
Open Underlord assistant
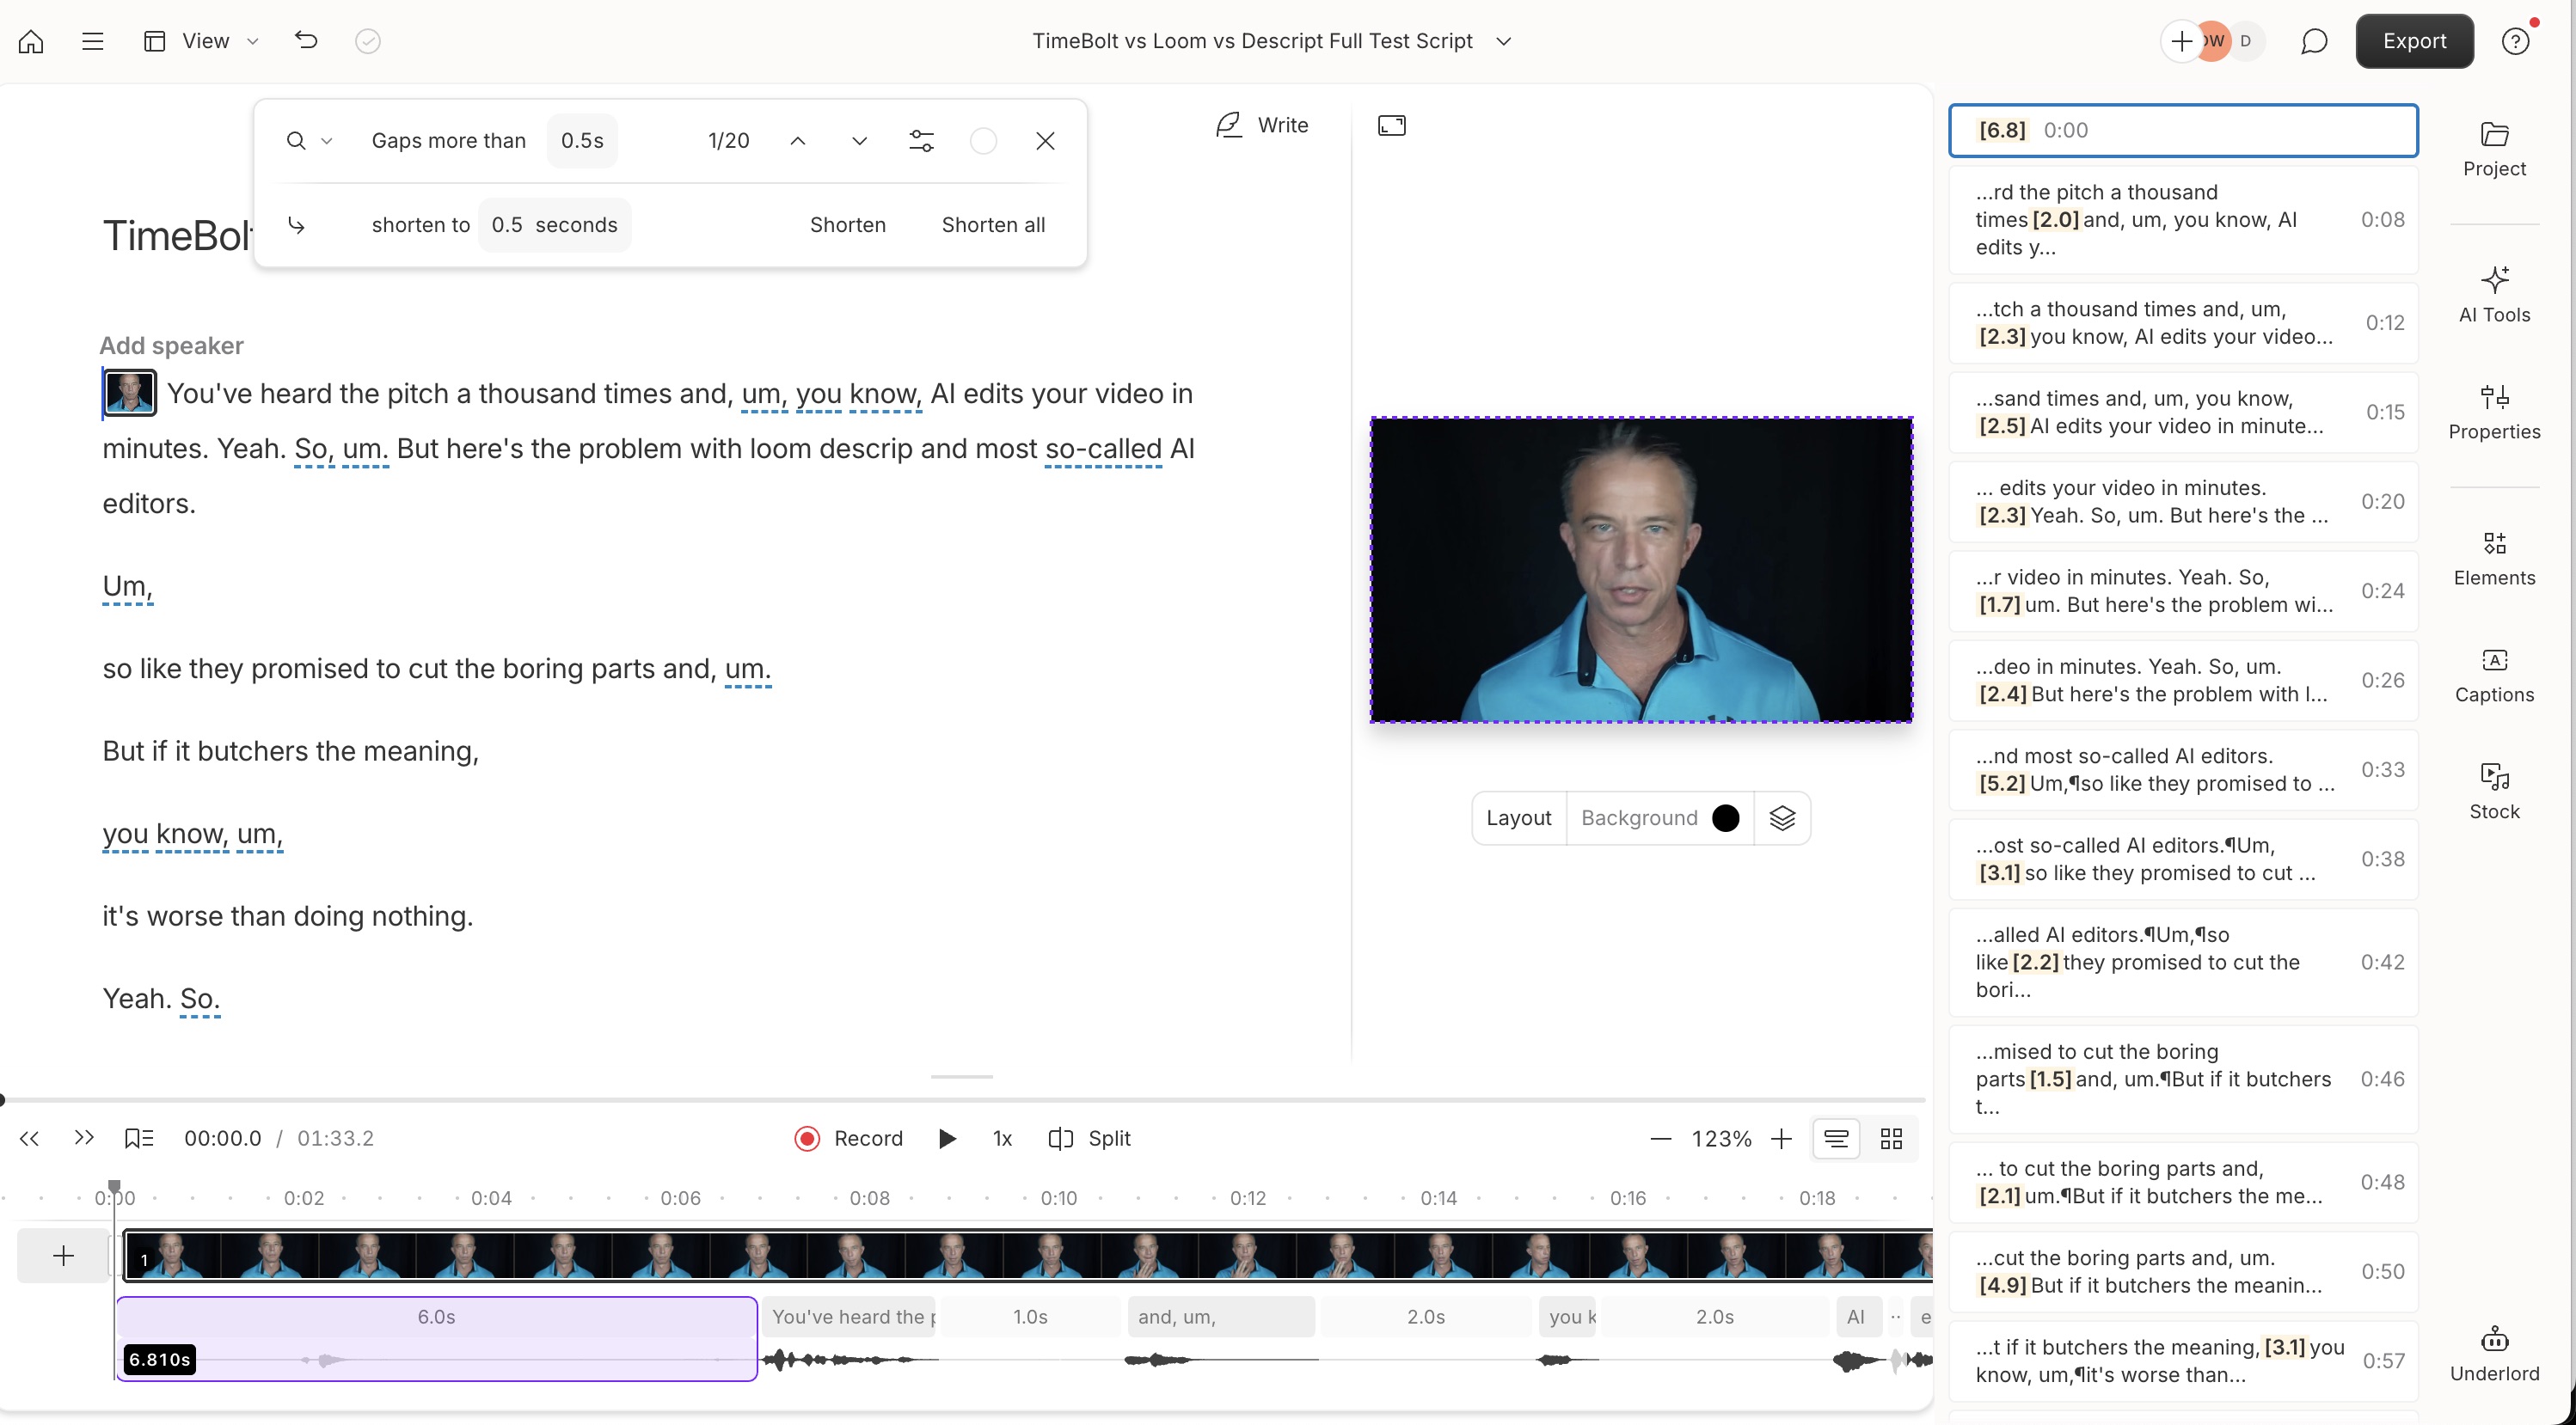coord(2494,1353)
